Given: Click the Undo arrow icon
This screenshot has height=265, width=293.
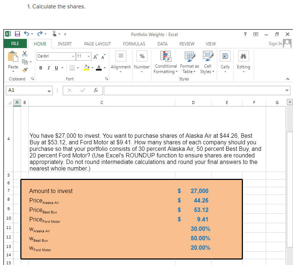Looking at the screenshot, I should click(27, 34).
